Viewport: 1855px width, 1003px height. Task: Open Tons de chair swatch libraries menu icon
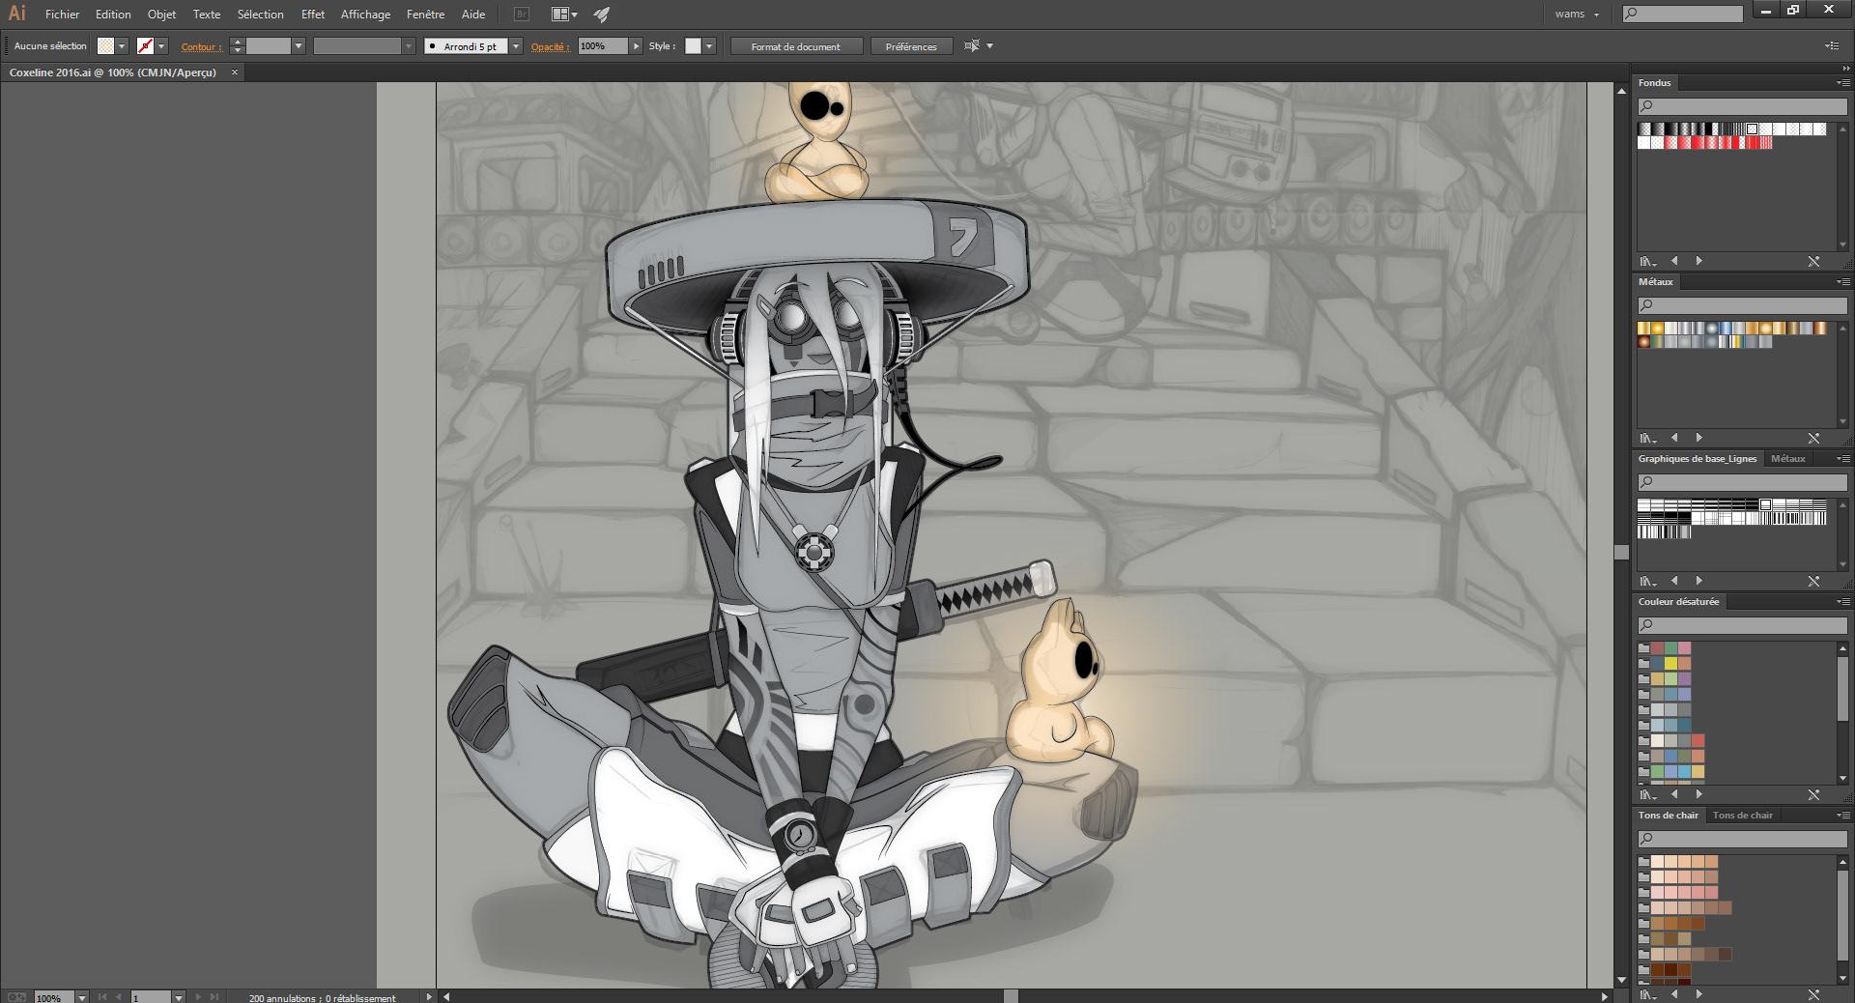point(1647,993)
